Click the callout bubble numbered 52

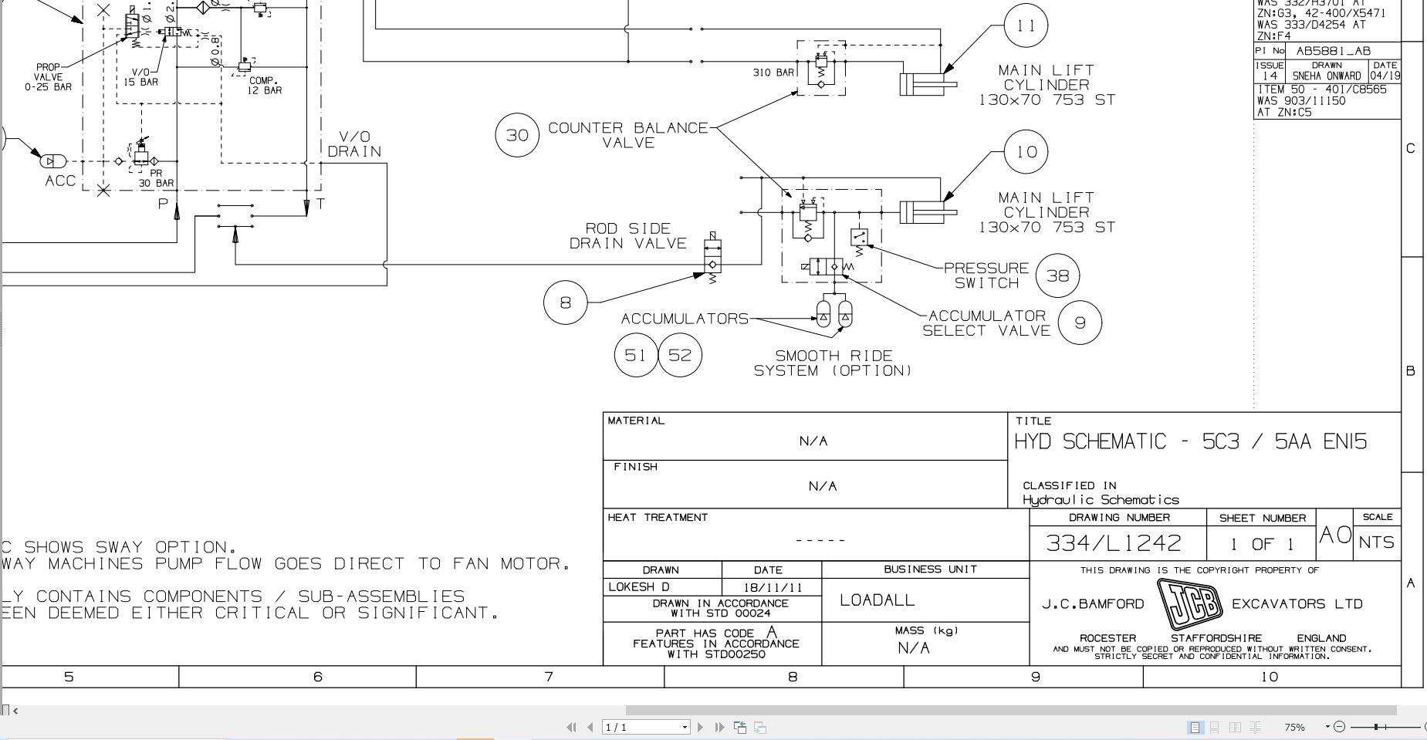680,355
